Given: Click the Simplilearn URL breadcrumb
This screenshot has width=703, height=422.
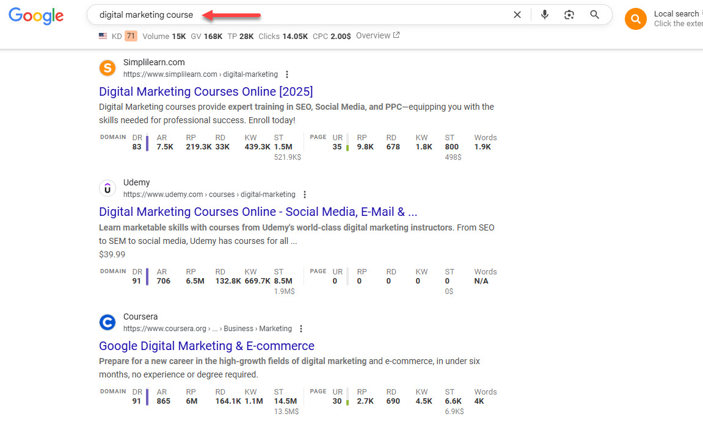Looking at the screenshot, I should point(200,74).
